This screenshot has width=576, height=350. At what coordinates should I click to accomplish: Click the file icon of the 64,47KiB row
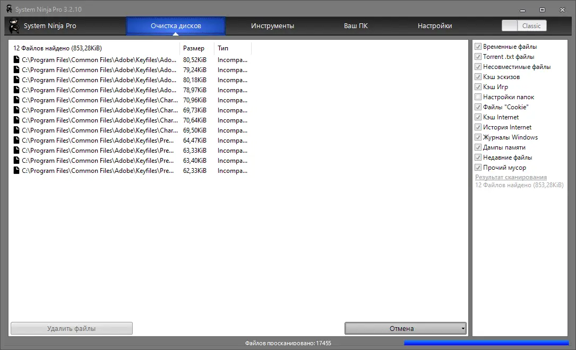pos(16,140)
